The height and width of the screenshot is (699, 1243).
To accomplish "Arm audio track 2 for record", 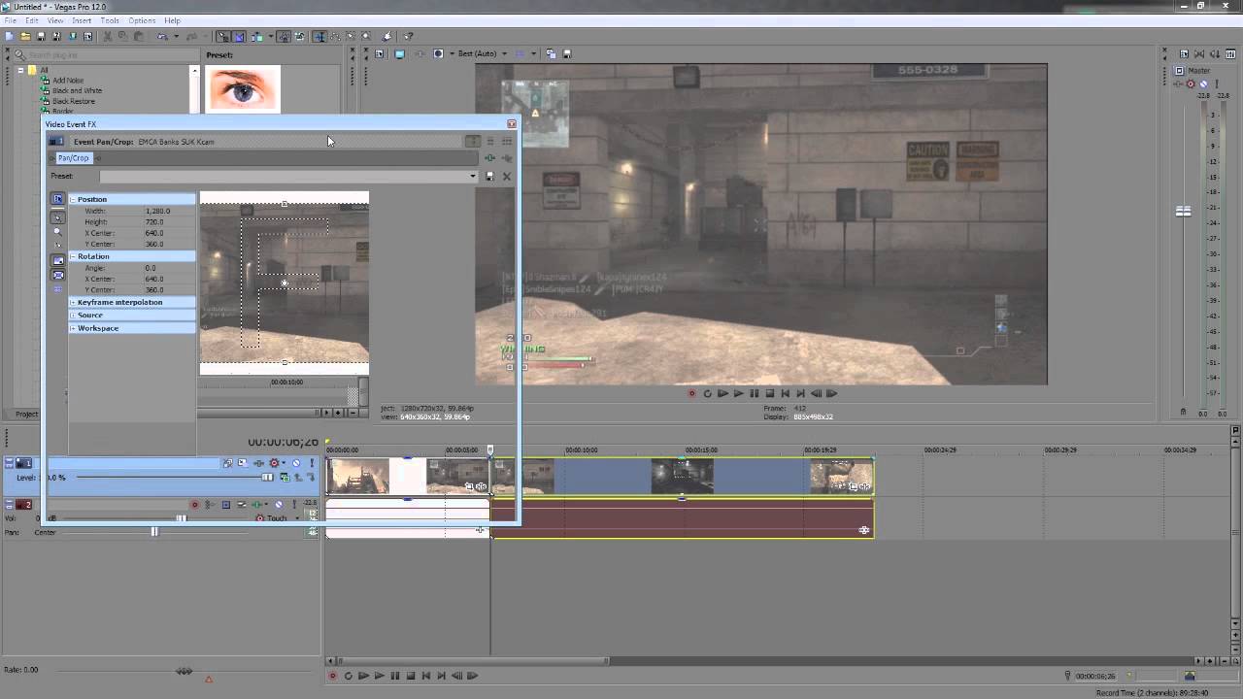I will 194,505.
